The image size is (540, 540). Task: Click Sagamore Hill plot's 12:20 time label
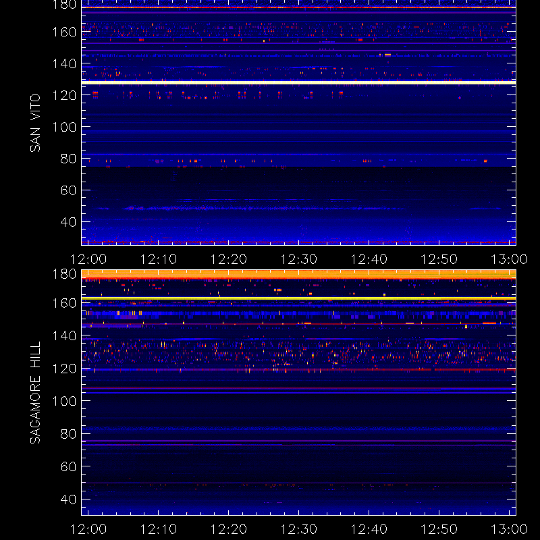pos(229,529)
